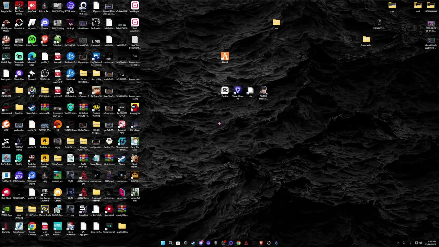
Task: Launch Try To Drive shortcut
Action: coord(6,160)
